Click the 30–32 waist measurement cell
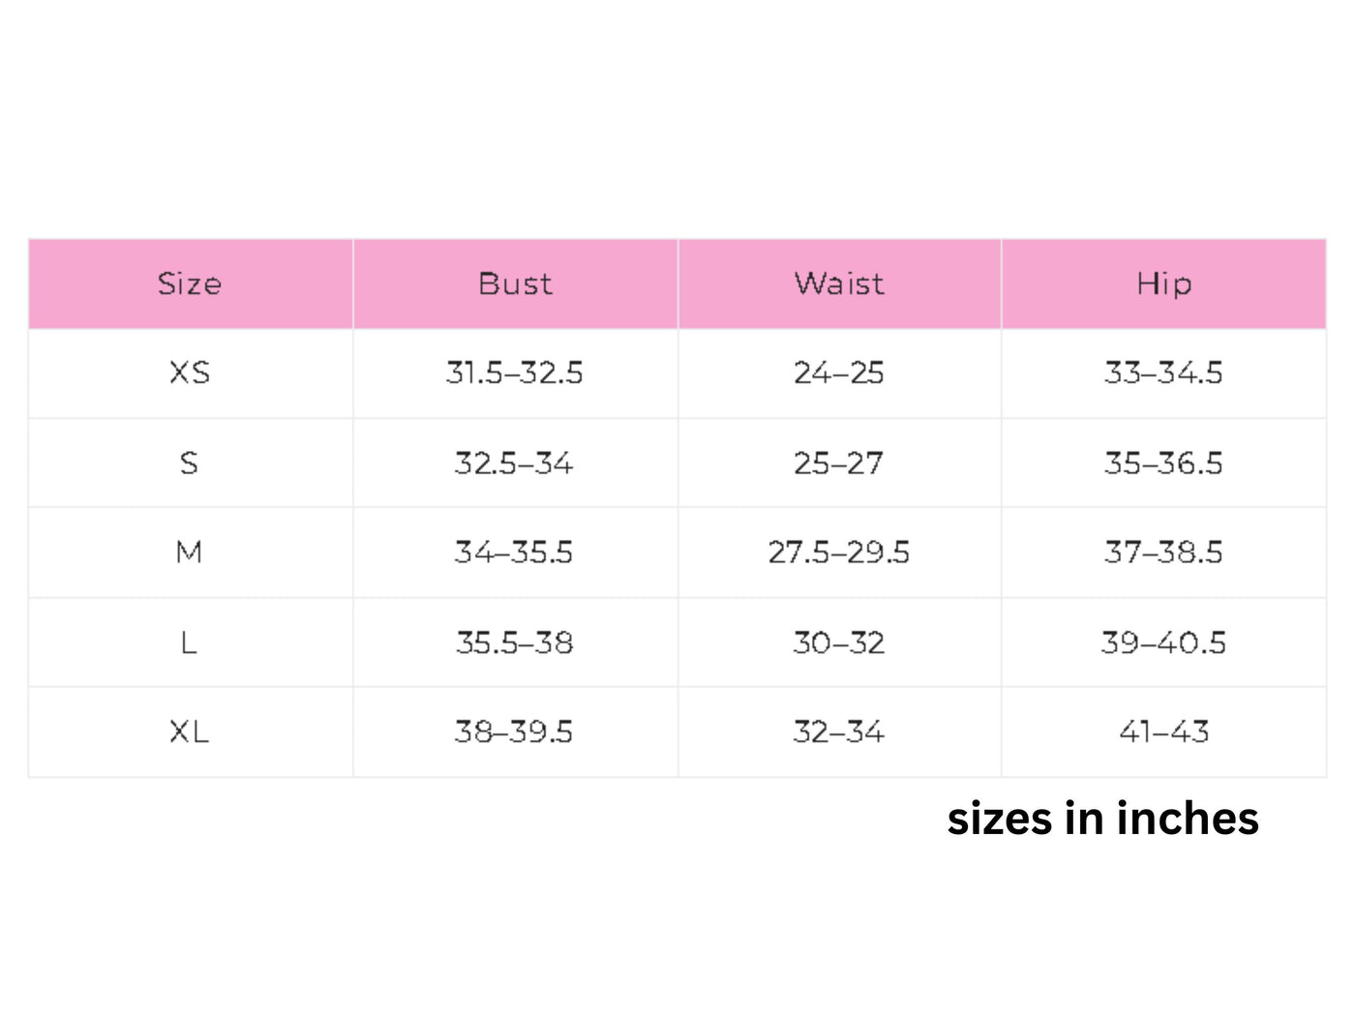This screenshot has height=1016, width=1355. point(839,642)
